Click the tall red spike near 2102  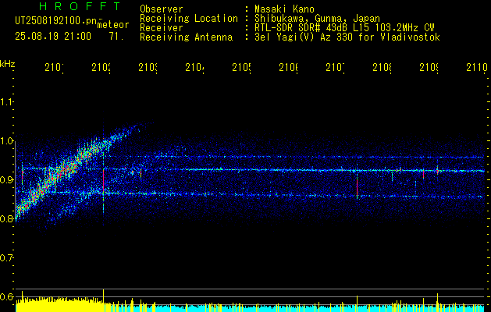pyautogui.click(x=103, y=180)
